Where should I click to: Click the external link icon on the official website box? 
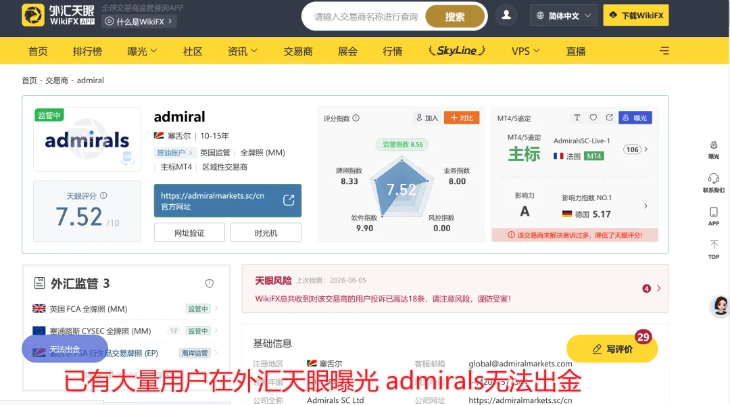[x=289, y=200]
